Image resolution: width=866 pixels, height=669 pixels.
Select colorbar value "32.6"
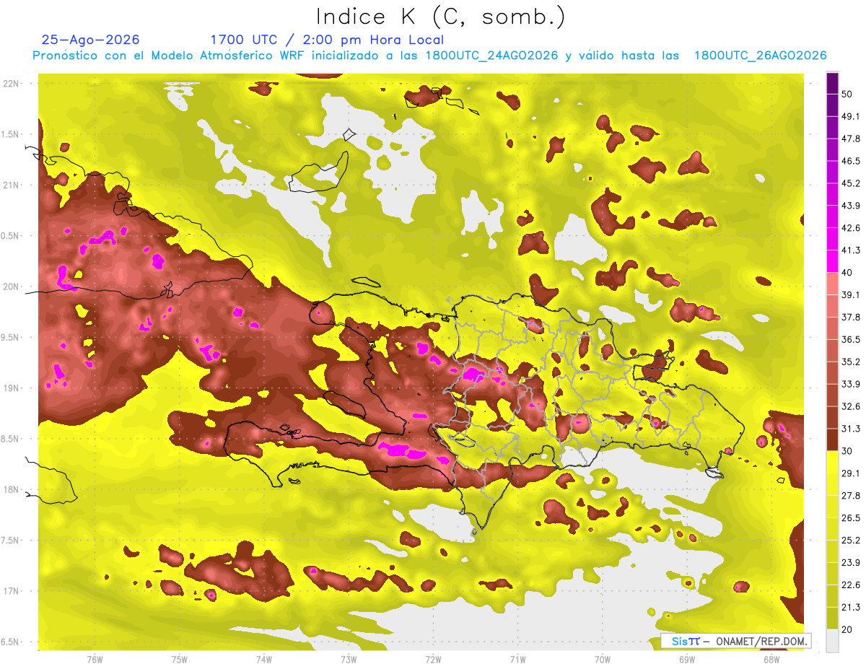tap(852, 406)
